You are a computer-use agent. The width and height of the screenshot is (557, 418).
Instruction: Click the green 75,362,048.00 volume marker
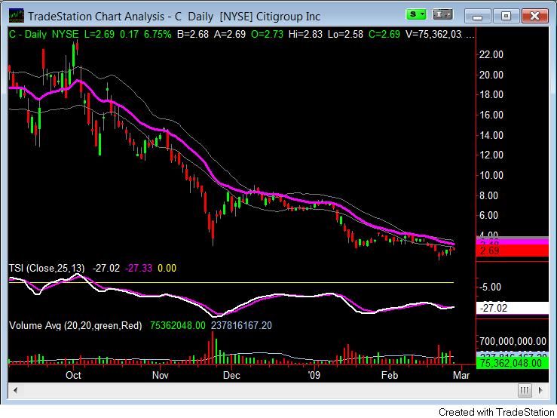pyautogui.click(x=513, y=363)
